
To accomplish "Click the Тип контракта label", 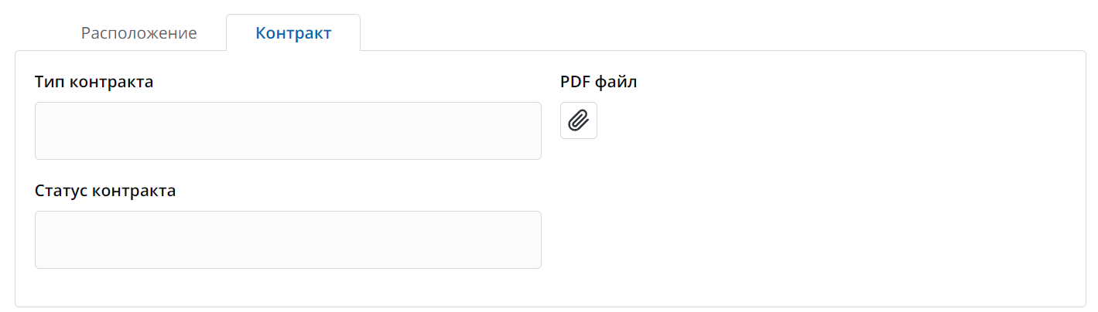I will 94,82.
